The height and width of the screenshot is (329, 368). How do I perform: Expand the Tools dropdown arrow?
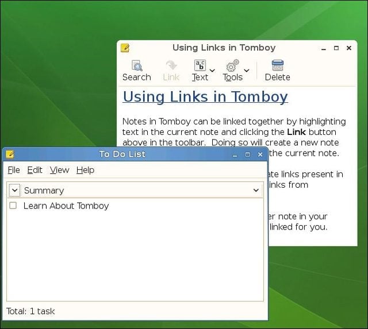pos(247,70)
